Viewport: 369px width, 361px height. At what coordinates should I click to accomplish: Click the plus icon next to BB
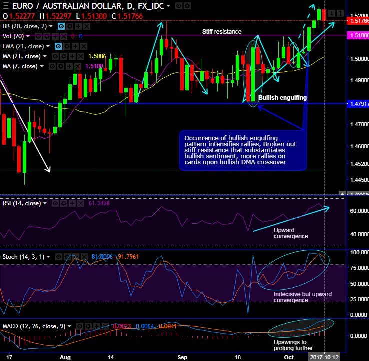tap(78, 26)
